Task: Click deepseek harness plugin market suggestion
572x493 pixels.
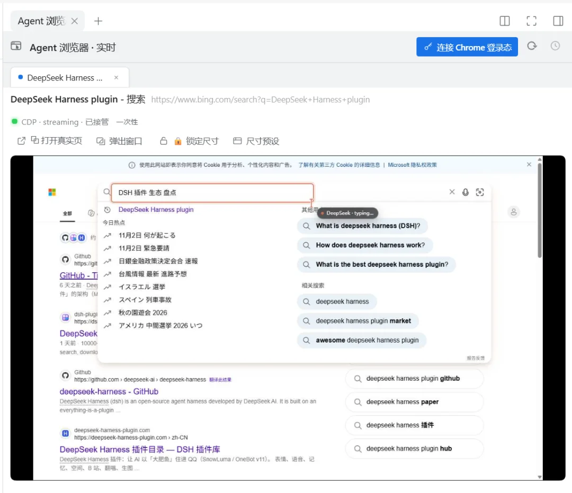Action: 358,321
